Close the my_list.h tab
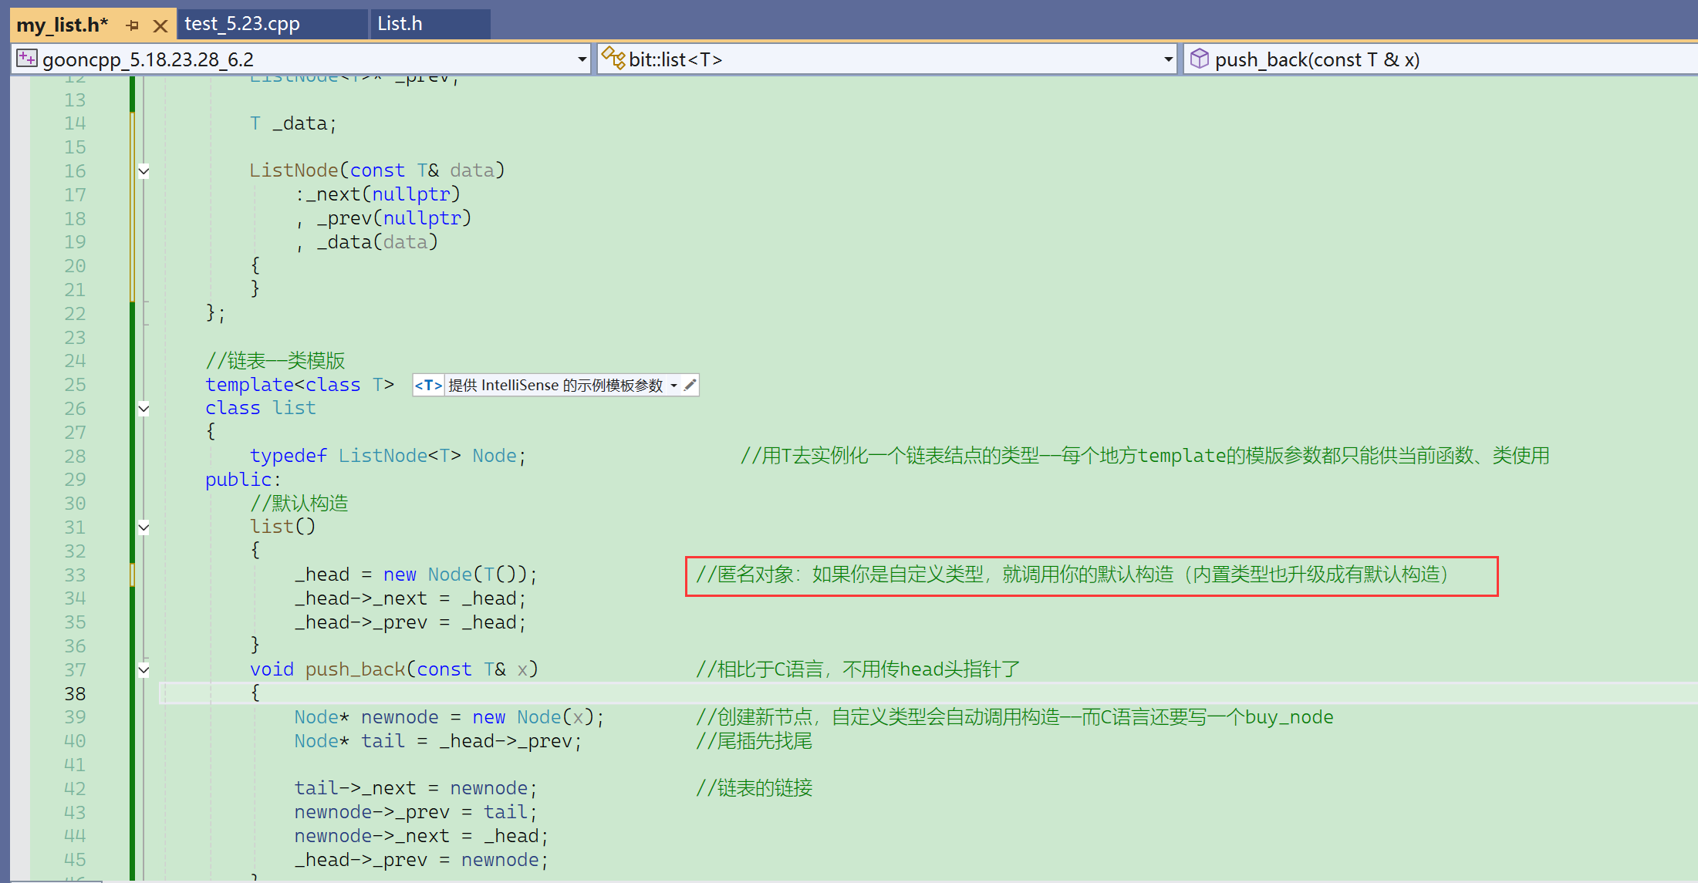Screen dimensions: 1698x883 [x=160, y=26]
